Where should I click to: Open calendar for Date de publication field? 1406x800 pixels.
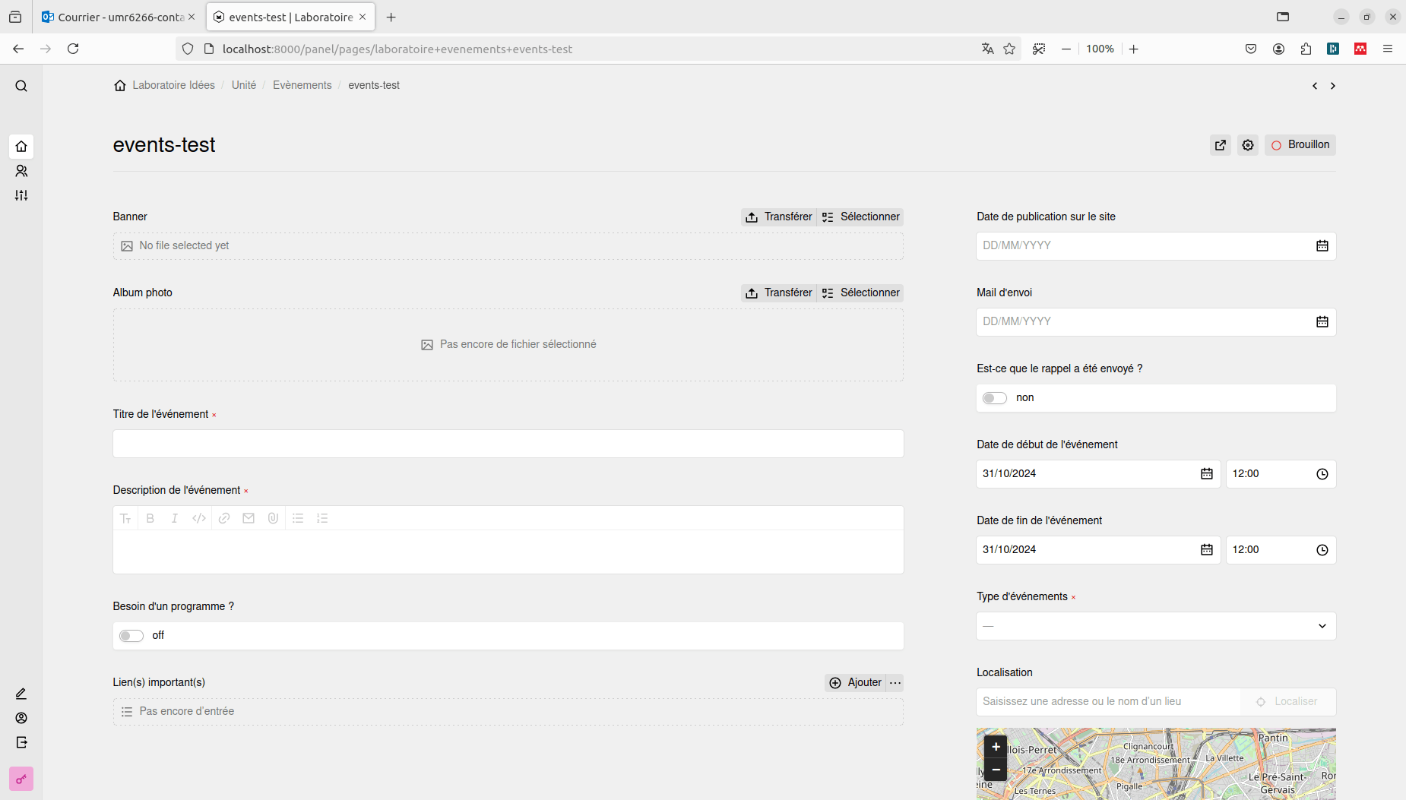click(x=1322, y=246)
